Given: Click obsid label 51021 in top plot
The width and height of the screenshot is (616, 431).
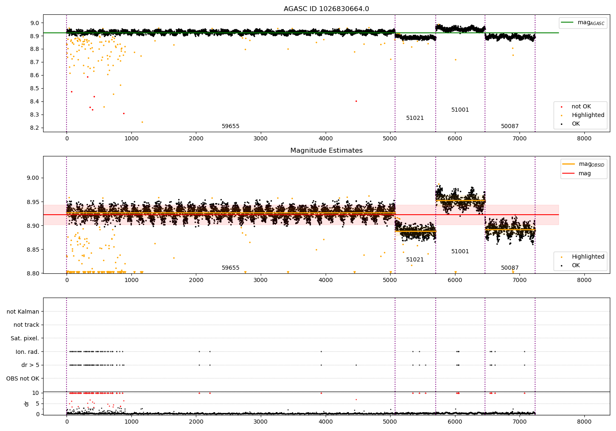Looking at the screenshot, I should coord(415,118).
